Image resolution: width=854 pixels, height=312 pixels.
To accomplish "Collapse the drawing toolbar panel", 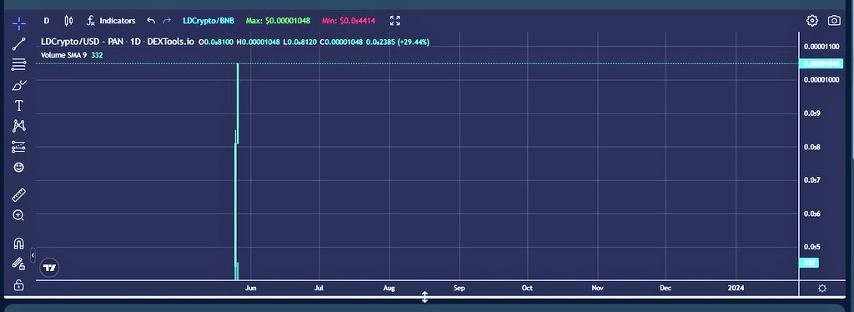I will (33, 254).
